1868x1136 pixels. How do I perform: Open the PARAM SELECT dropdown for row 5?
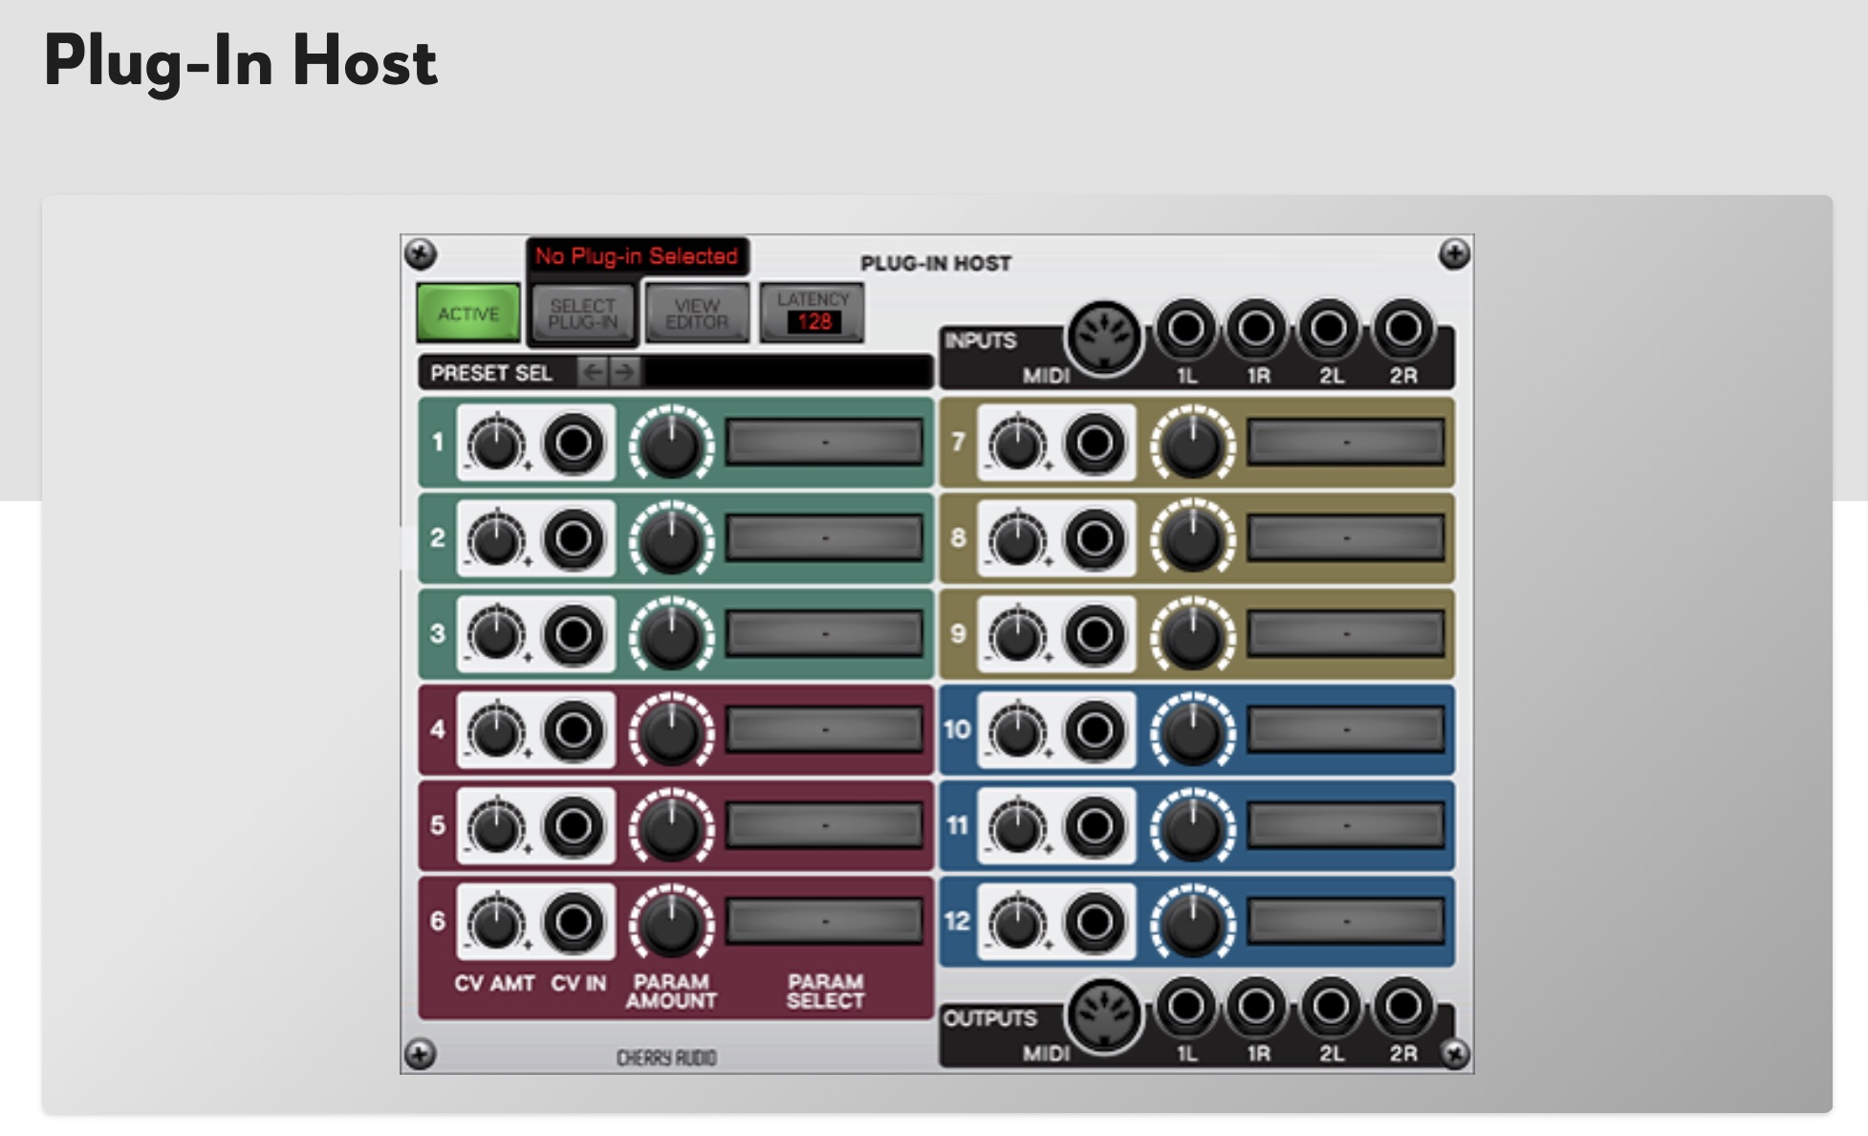click(825, 826)
